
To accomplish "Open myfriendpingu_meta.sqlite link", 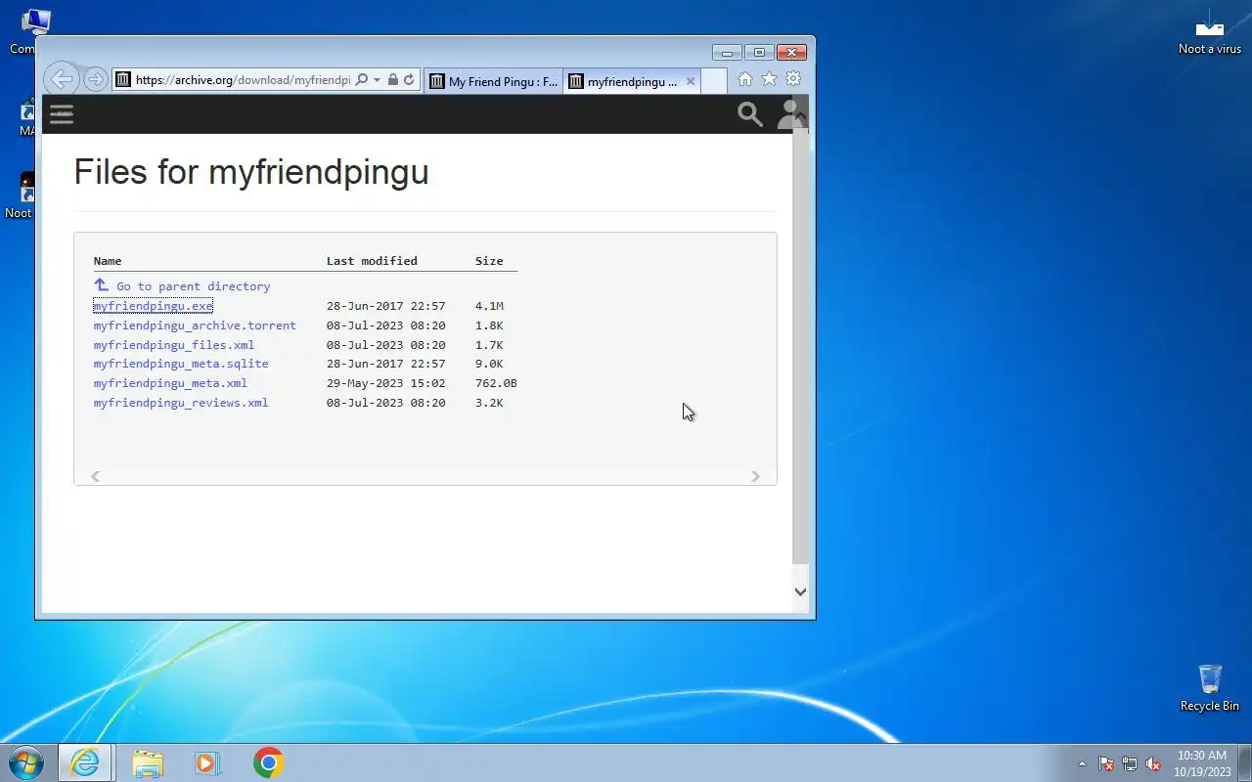I will (x=181, y=364).
